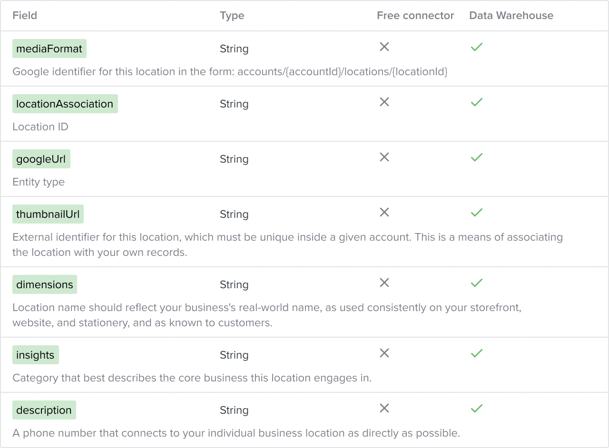Click the green checkmark for thumbnailUrl
Viewport: 609px width, 448px height.
(476, 212)
